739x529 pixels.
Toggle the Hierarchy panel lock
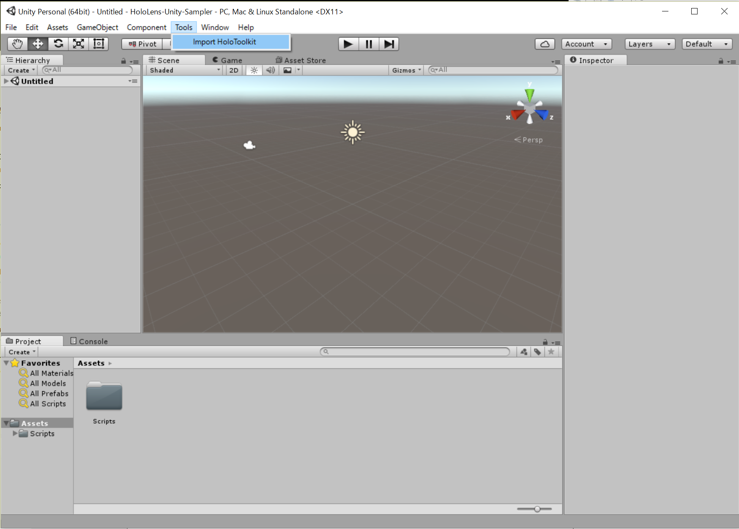pos(123,61)
